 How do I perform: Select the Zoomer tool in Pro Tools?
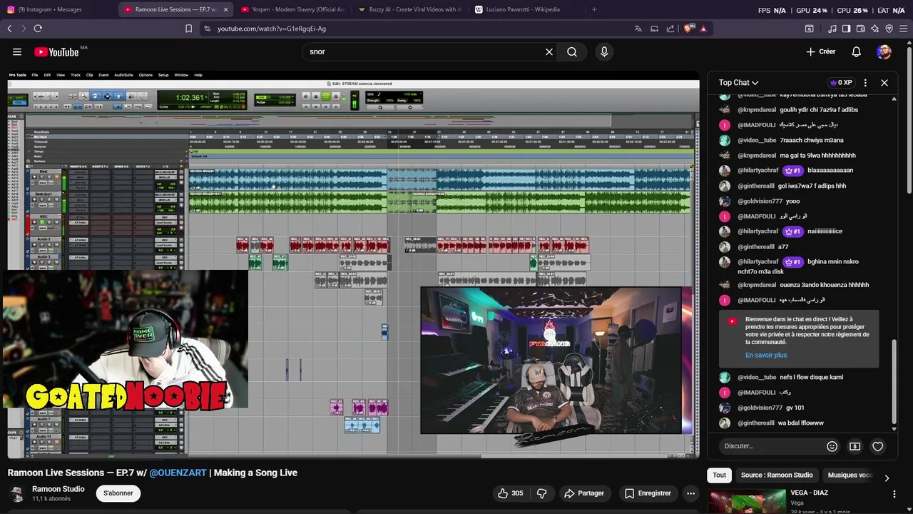coord(83,96)
